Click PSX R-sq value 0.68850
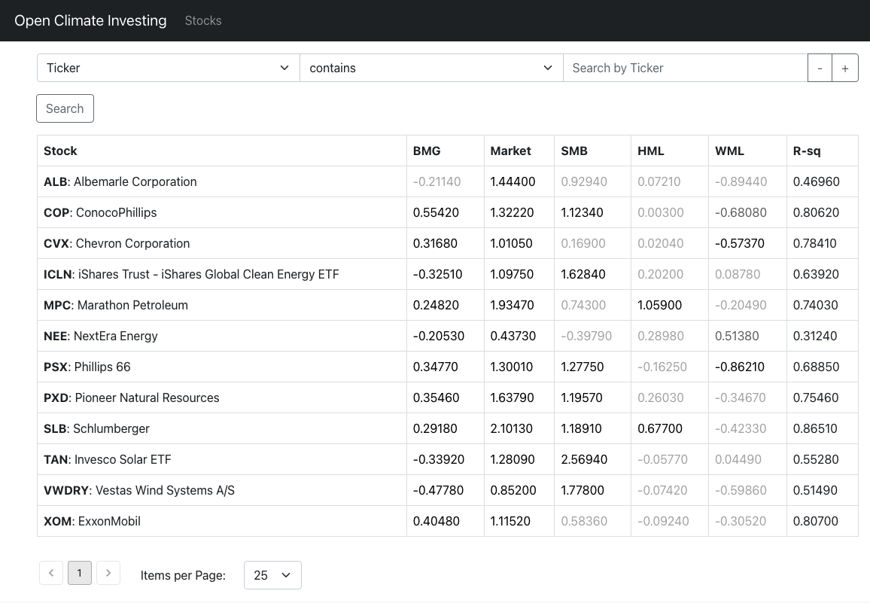This screenshot has width=870, height=603. (816, 367)
